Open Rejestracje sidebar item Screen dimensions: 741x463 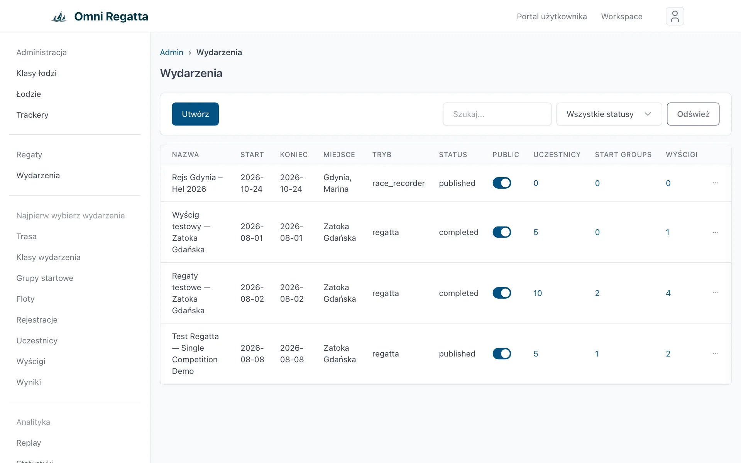(x=37, y=320)
